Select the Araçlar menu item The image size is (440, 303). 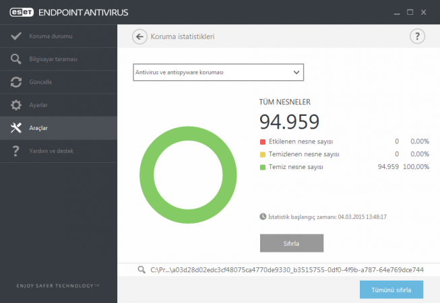tap(59, 128)
